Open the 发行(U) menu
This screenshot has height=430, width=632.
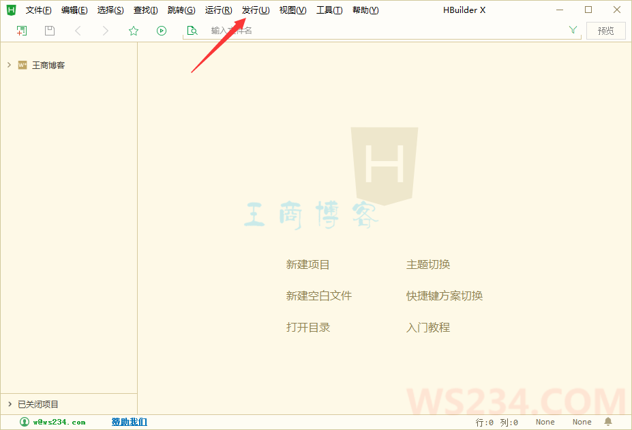(x=256, y=10)
